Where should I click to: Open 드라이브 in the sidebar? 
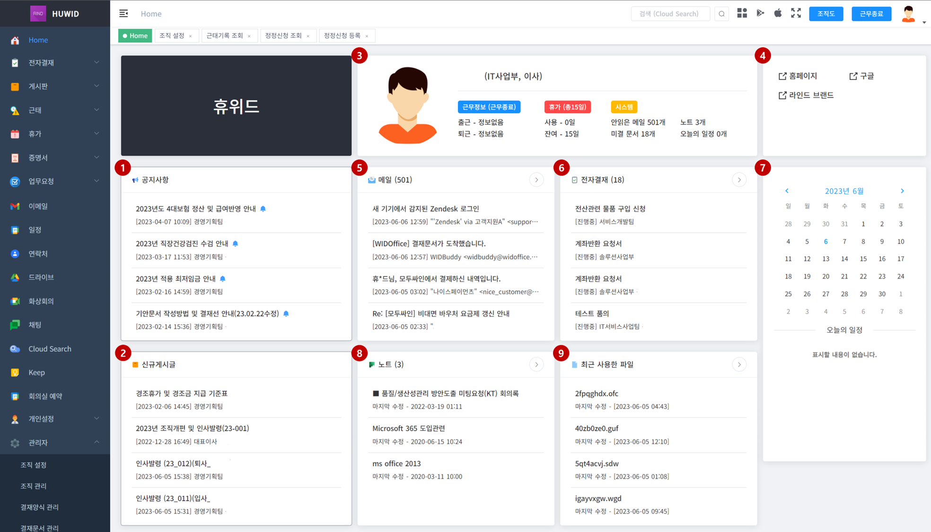[x=41, y=277]
